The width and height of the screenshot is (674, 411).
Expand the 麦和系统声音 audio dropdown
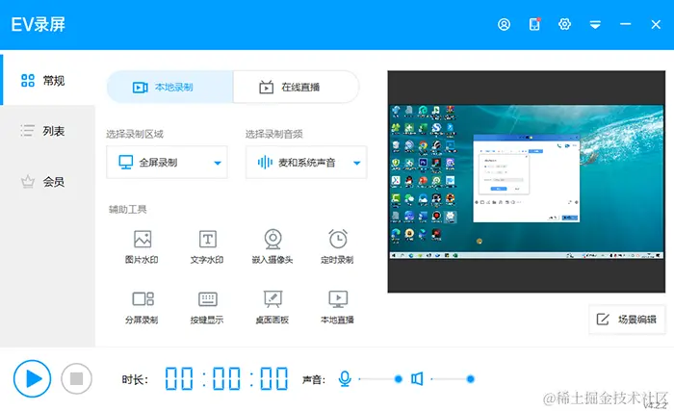306,163
